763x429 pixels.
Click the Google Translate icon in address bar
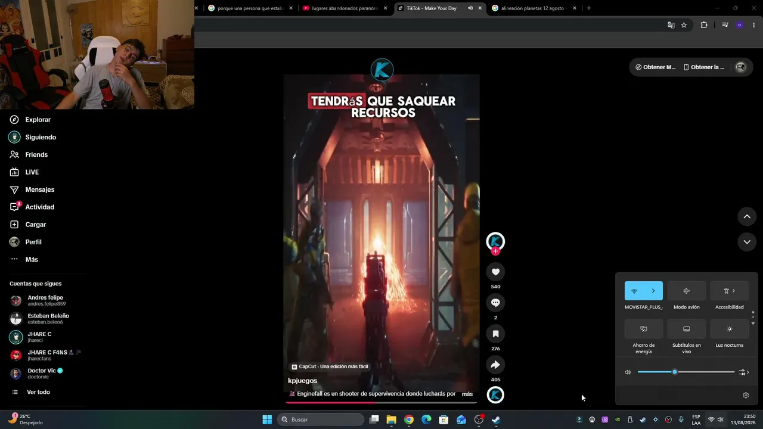pyautogui.click(x=671, y=25)
